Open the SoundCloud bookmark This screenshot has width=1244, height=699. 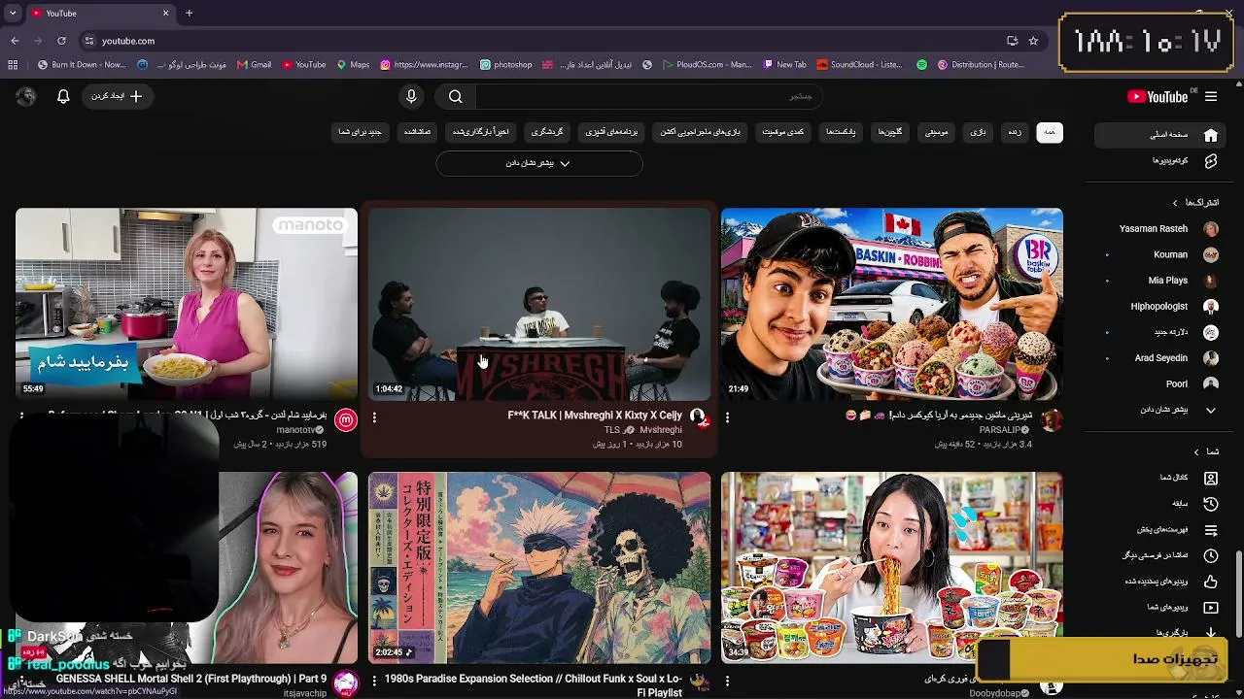860,65
